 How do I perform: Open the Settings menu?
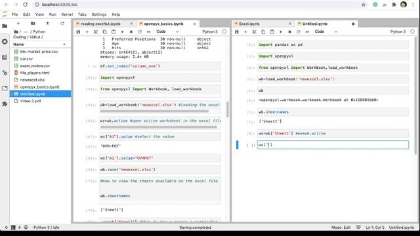[x=99, y=14]
